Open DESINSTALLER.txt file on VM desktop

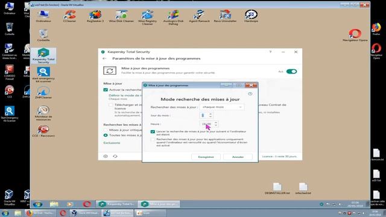click(277, 189)
